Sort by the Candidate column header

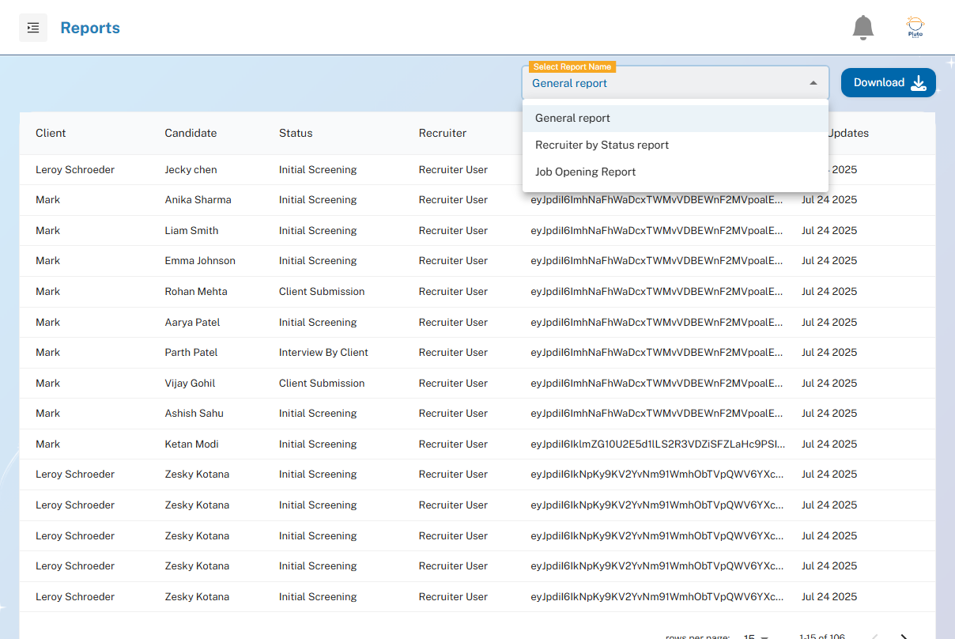(x=191, y=133)
